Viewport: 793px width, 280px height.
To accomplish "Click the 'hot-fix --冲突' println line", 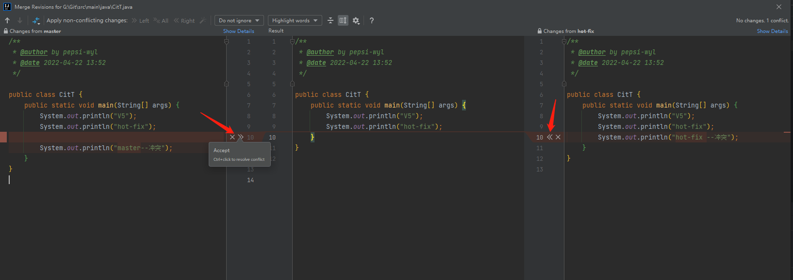I will coord(668,137).
